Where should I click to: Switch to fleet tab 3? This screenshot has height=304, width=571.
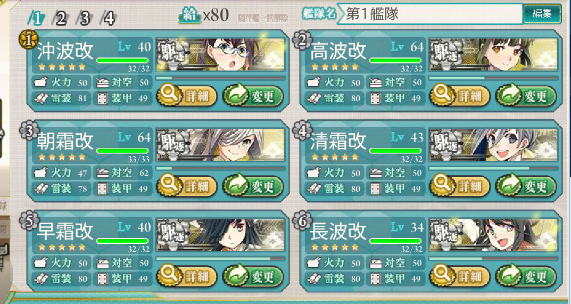[x=85, y=18]
